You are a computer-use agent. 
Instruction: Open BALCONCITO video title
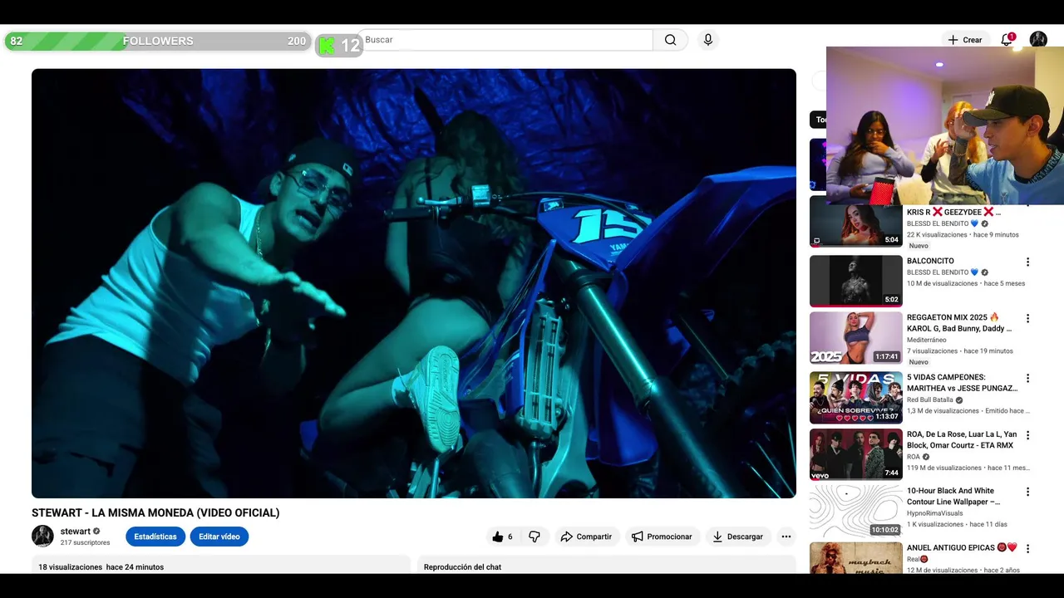930,261
